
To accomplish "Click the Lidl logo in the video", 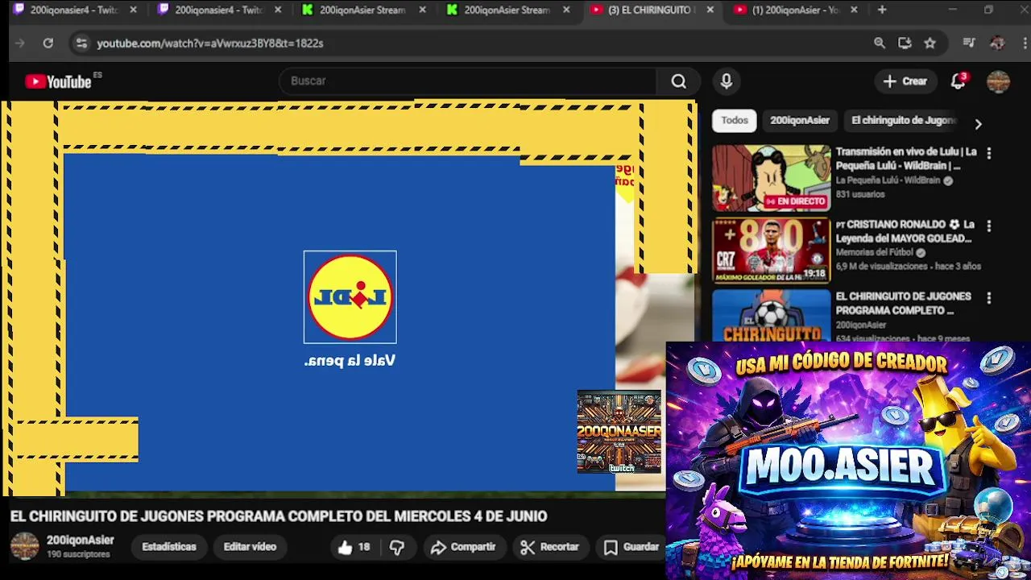I will click(x=350, y=297).
